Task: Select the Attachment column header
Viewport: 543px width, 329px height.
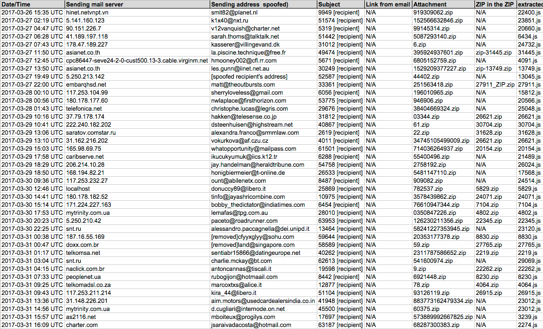Action: click(x=443, y=5)
